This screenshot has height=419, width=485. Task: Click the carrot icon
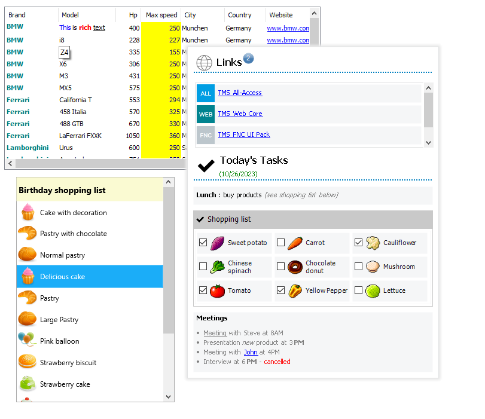pyautogui.click(x=295, y=243)
